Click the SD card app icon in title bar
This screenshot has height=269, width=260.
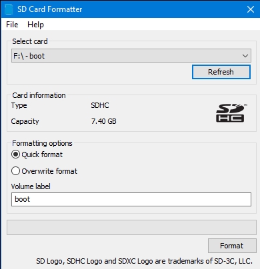[9, 9]
